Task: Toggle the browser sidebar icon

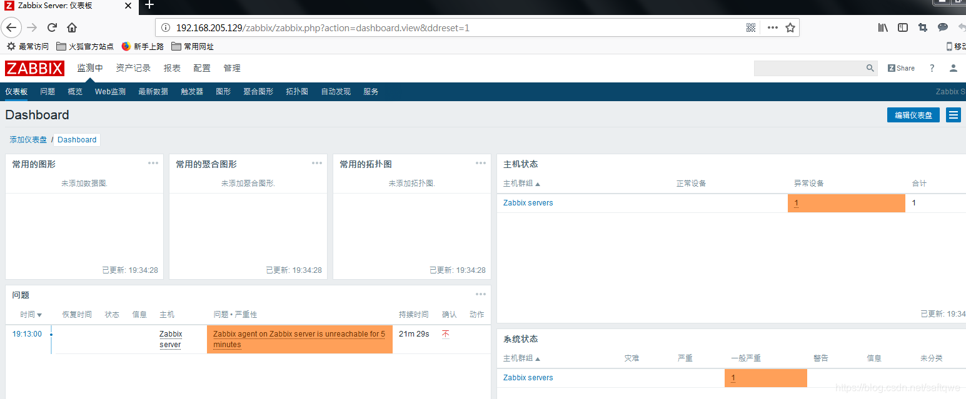Action: (x=903, y=27)
